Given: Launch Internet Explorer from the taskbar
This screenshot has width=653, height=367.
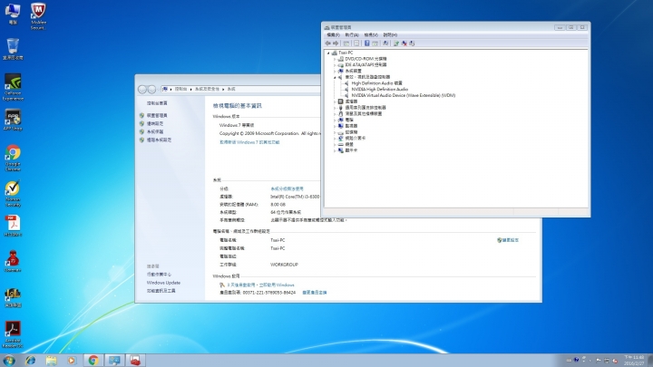Looking at the screenshot, I should coord(31,361).
